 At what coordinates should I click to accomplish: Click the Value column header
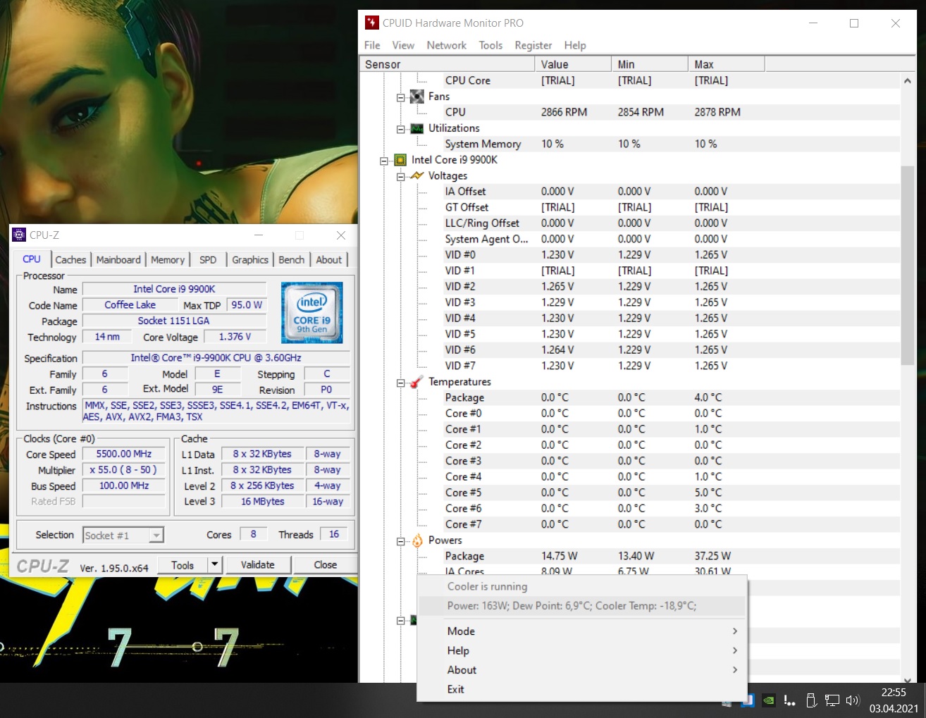[574, 64]
